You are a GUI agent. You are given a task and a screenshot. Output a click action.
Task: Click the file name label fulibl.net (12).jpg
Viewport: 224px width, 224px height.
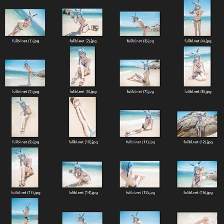click(198, 142)
